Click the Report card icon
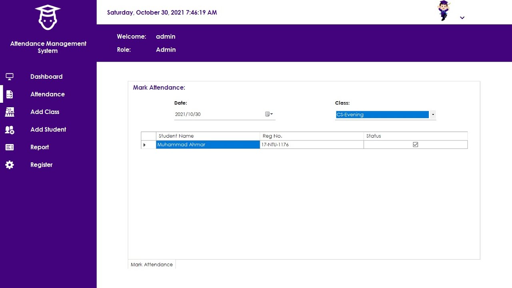Screen dimensions: 512x288 pos(10,147)
